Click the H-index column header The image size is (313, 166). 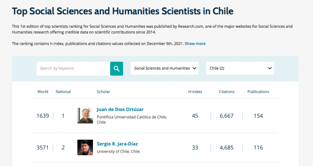click(x=195, y=92)
